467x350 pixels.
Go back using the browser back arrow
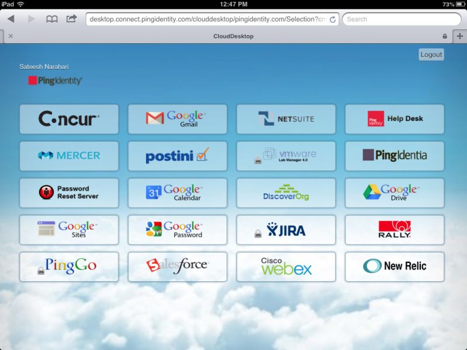pos(11,19)
